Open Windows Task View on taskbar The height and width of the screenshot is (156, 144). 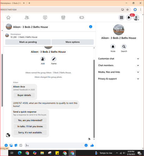pos(12,153)
